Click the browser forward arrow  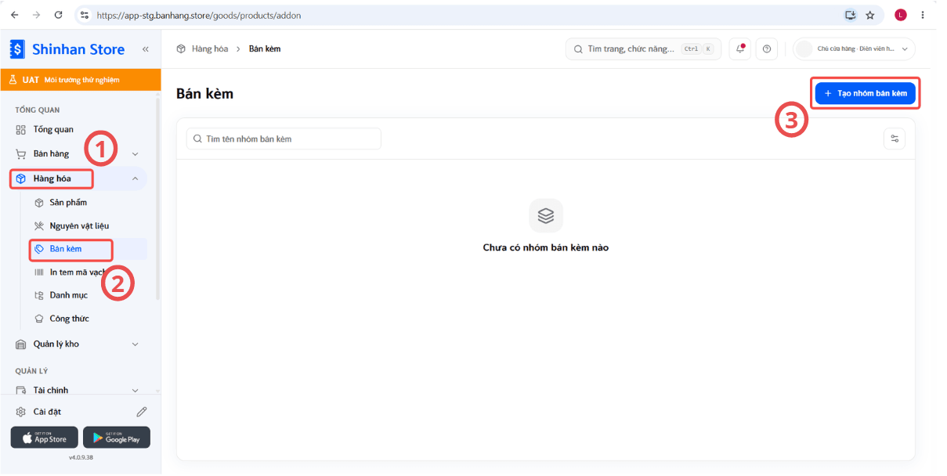[x=36, y=15]
